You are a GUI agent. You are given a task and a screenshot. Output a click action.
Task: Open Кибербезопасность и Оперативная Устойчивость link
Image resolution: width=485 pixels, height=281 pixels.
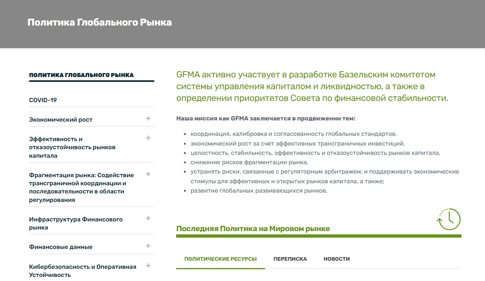click(82, 270)
